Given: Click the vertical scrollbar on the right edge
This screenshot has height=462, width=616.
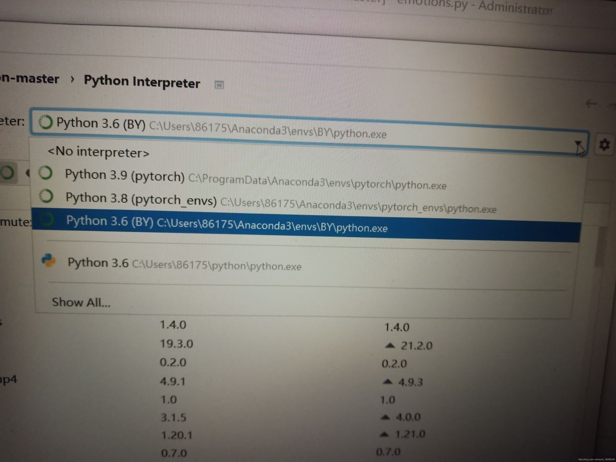Looking at the screenshot, I should coord(599,246).
